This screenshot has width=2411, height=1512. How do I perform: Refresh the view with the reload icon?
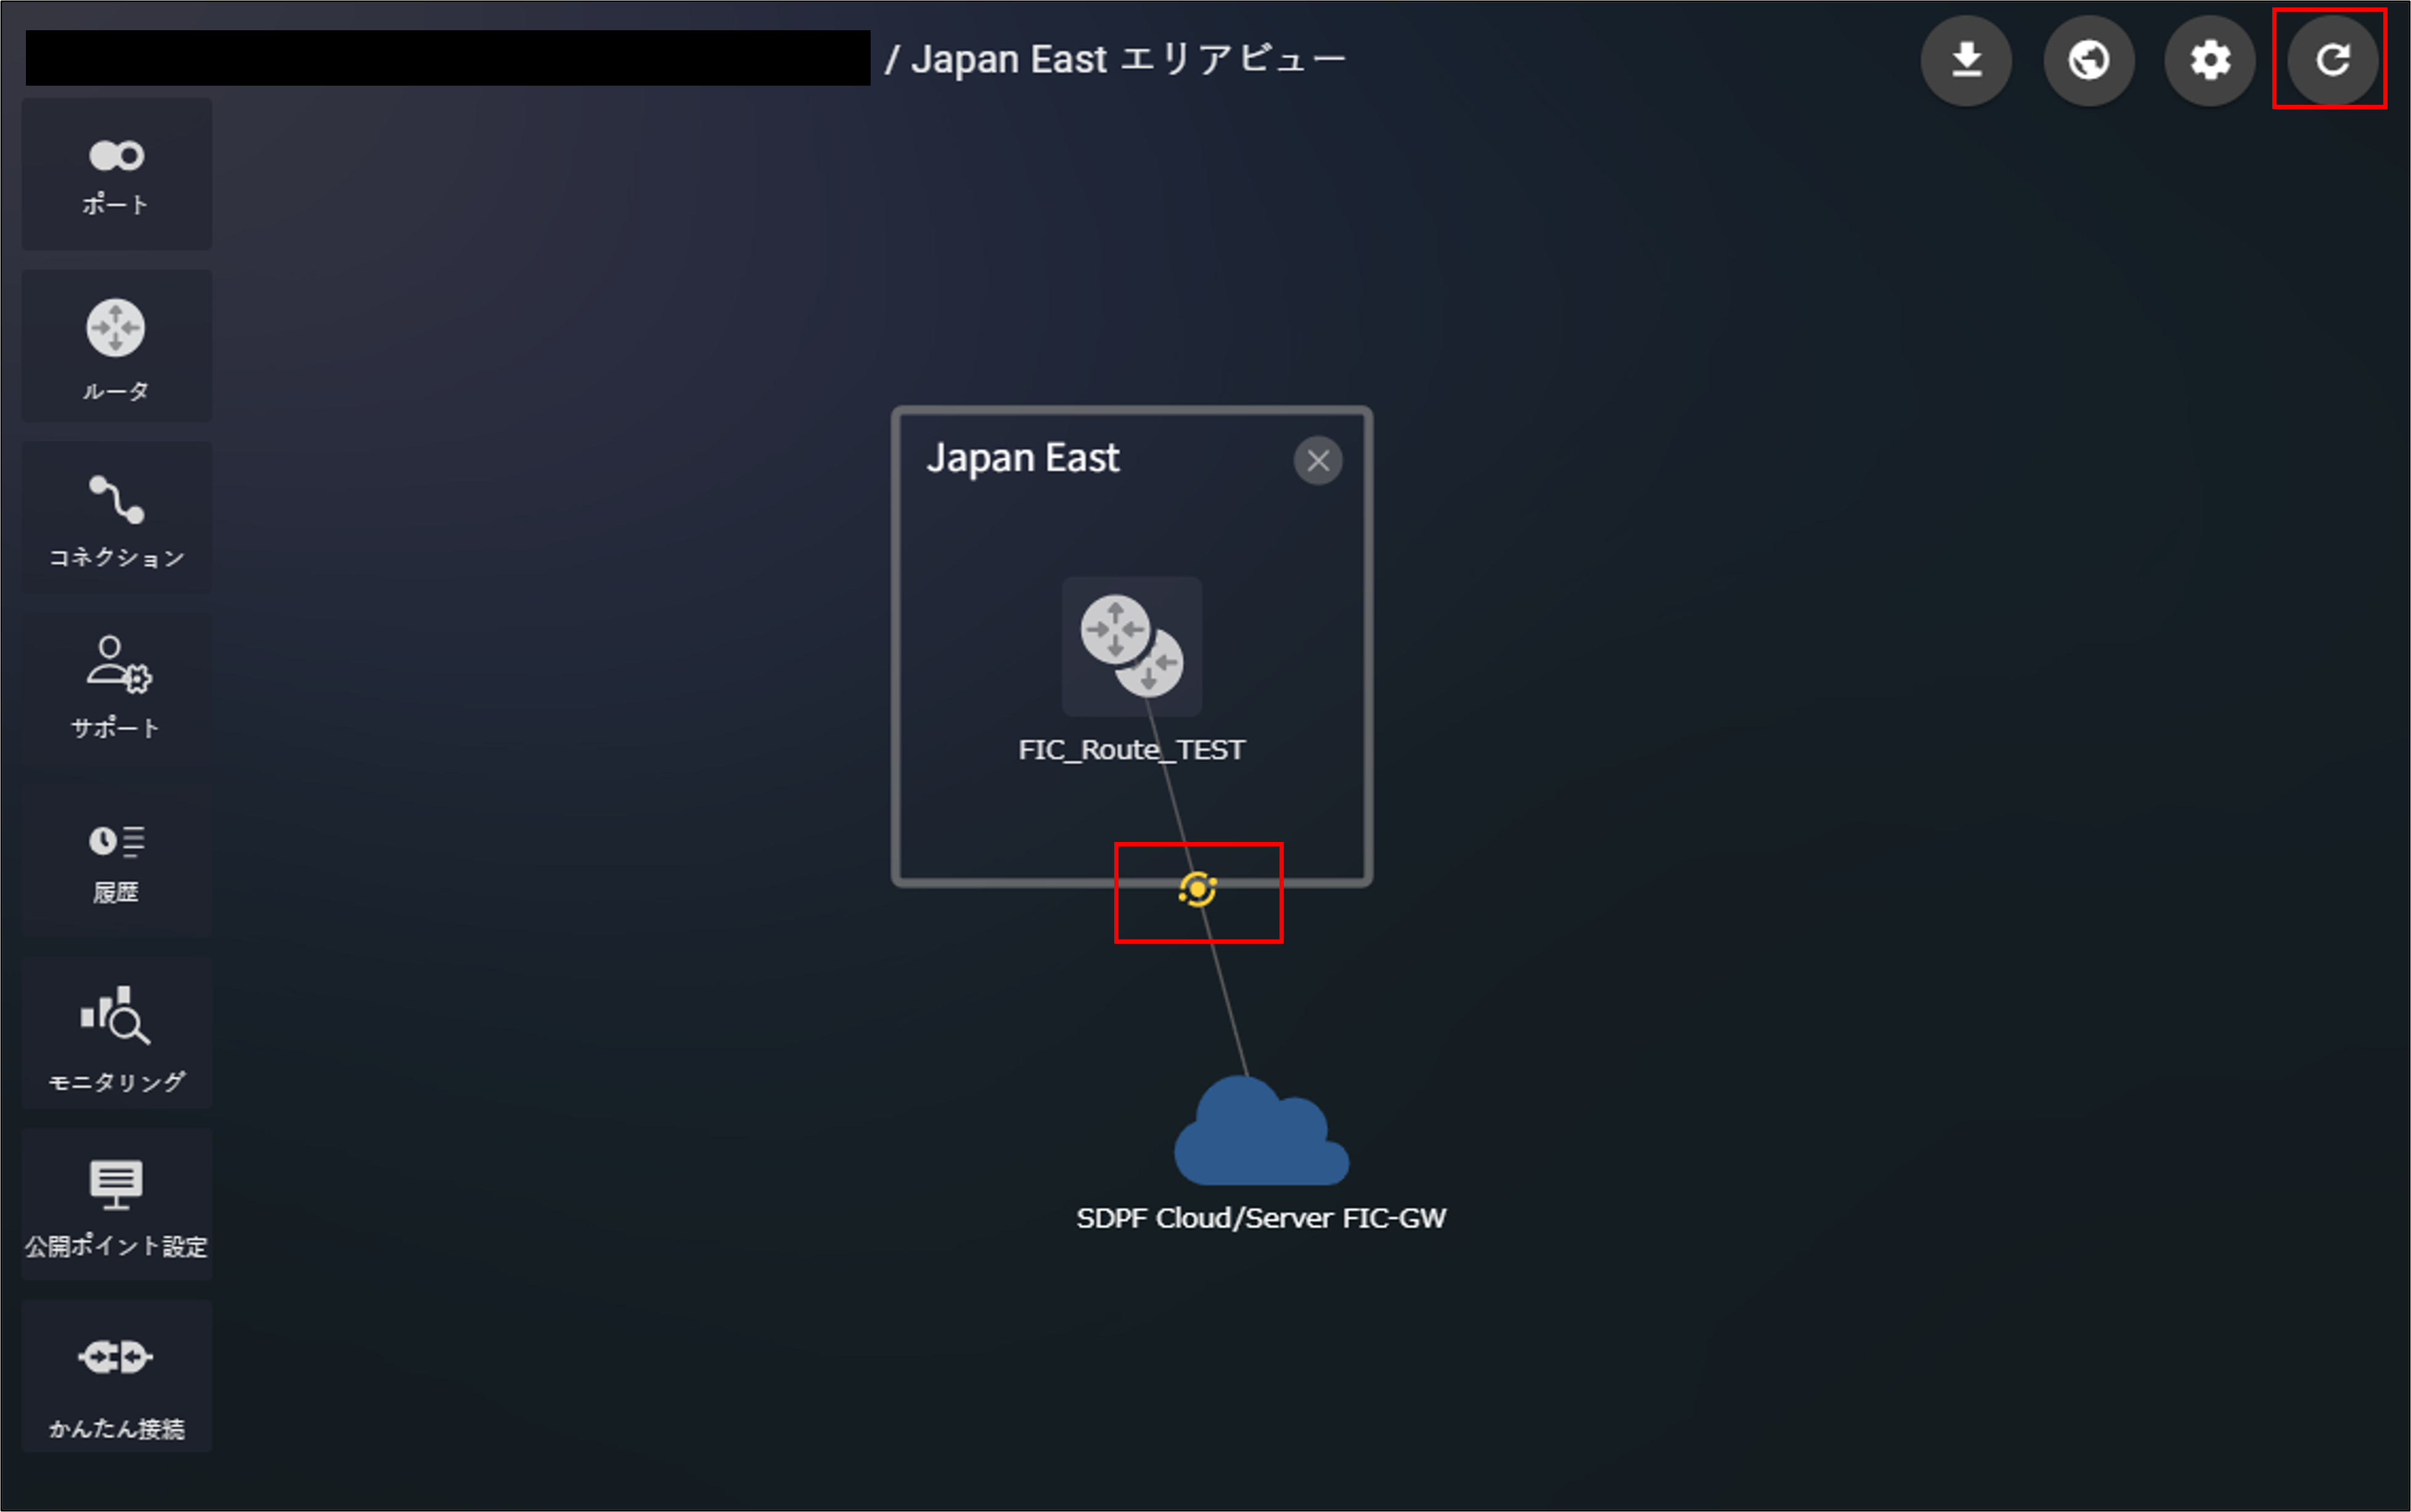2332,60
